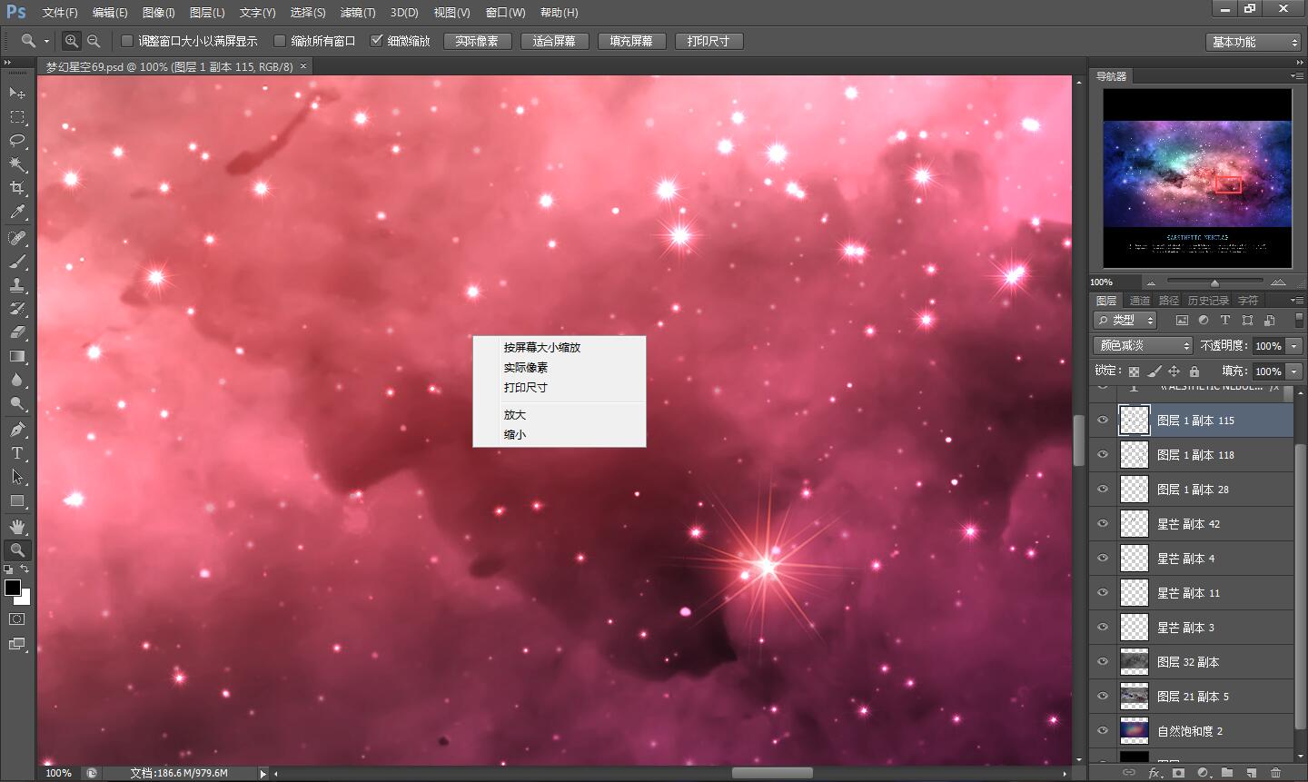The image size is (1308, 782).
Task: Select the Horizontal Type tool
Action: coord(17,453)
